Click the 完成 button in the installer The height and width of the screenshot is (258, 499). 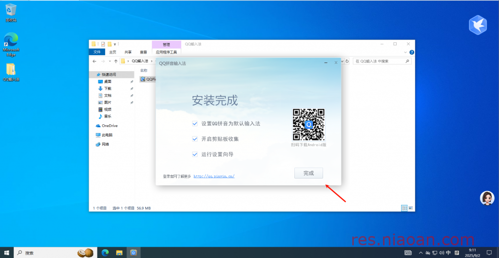tap(308, 173)
